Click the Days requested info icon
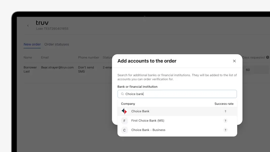This screenshot has height=152, width=270. click(267, 57)
